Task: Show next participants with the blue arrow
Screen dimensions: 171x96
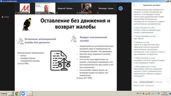Action: (x=121, y=8)
